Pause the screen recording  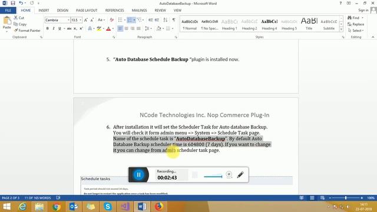(138, 175)
